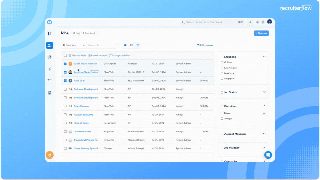The width and height of the screenshot is (320, 180).
Task: Open the All Open Jobs dropdown
Action: pos(74,45)
